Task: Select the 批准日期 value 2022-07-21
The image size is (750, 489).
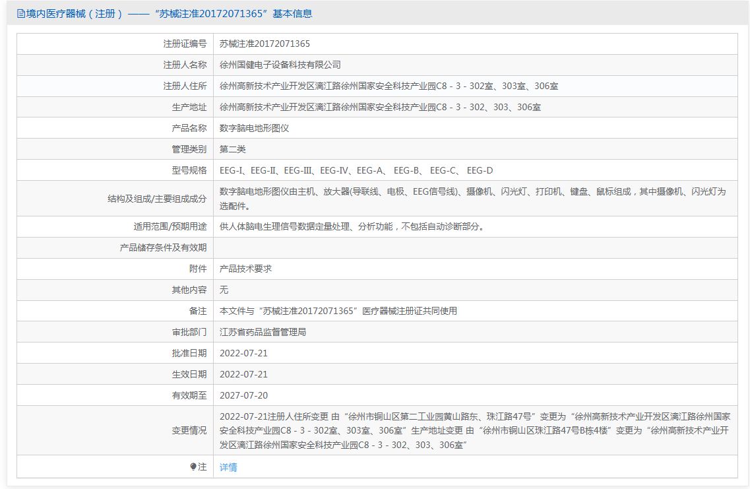Action: pyautogui.click(x=243, y=353)
